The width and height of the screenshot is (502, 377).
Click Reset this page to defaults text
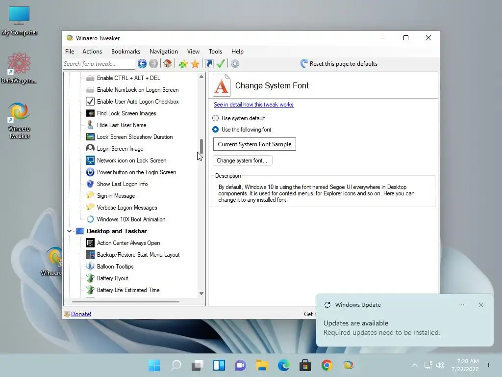344,64
